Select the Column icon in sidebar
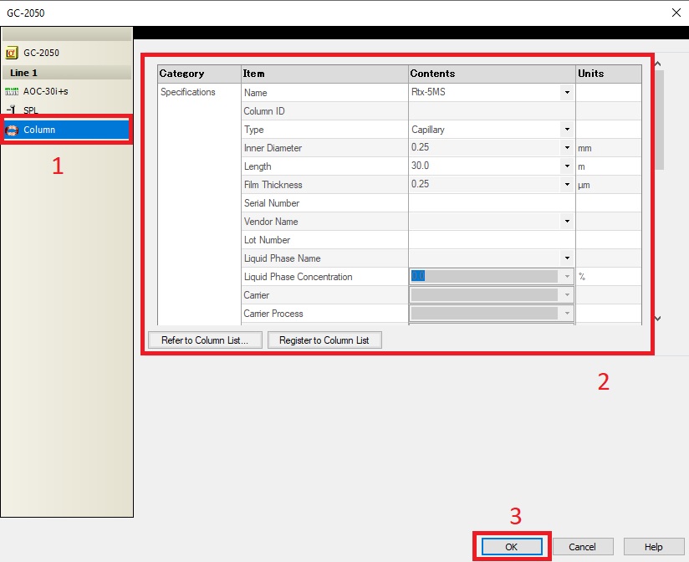The width and height of the screenshot is (689, 562). click(x=12, y=130)
